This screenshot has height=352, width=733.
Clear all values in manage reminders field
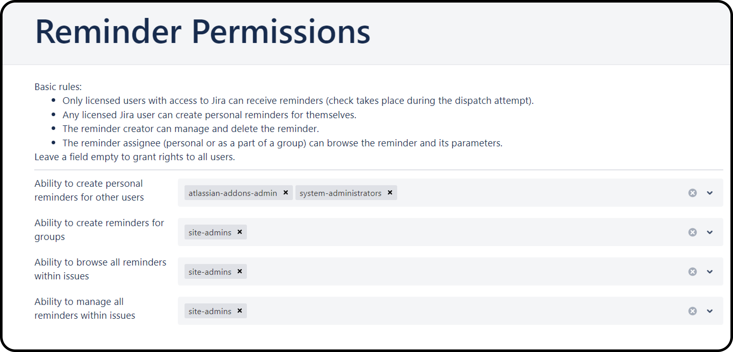[692, 311]
